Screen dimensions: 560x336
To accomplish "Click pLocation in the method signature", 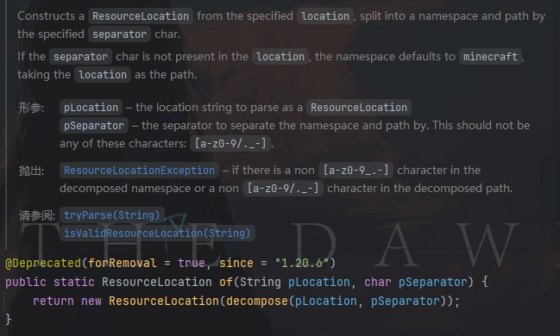I will pyautogui.click(x=318, y=282).
